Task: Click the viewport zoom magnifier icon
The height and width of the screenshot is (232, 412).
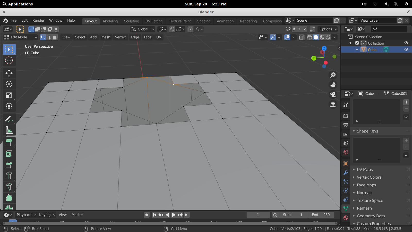Action: tap(333, 75)
